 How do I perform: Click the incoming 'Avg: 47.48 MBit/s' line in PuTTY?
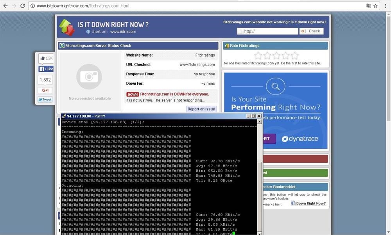(217, 166)
